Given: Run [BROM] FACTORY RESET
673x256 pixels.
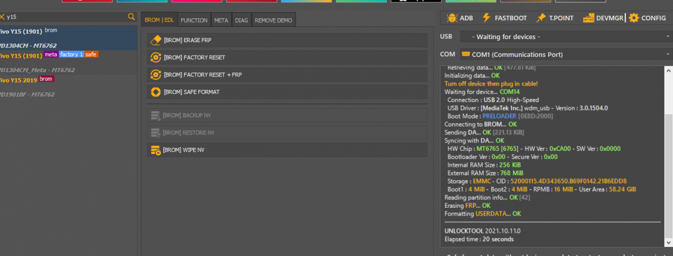Looking at the screenshot, I should (287, 57).
